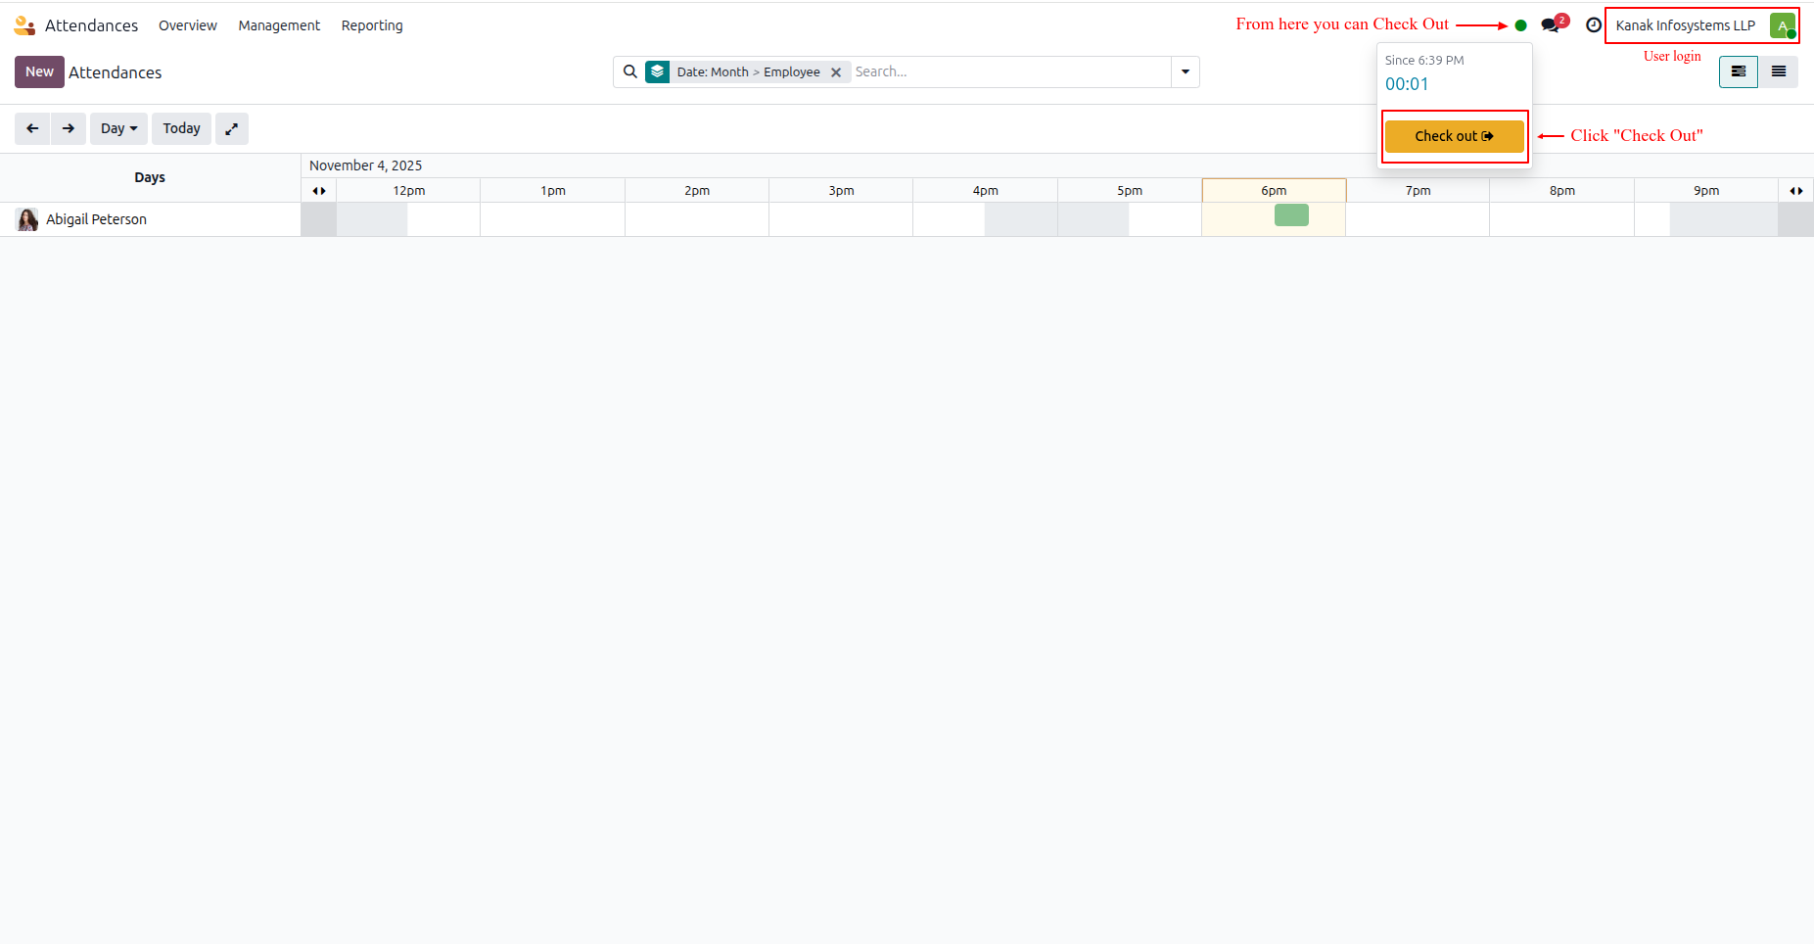The width and height of the screenshot is (1814, 944).
Task: Click the Today button
Action: (x=181, y=128)
